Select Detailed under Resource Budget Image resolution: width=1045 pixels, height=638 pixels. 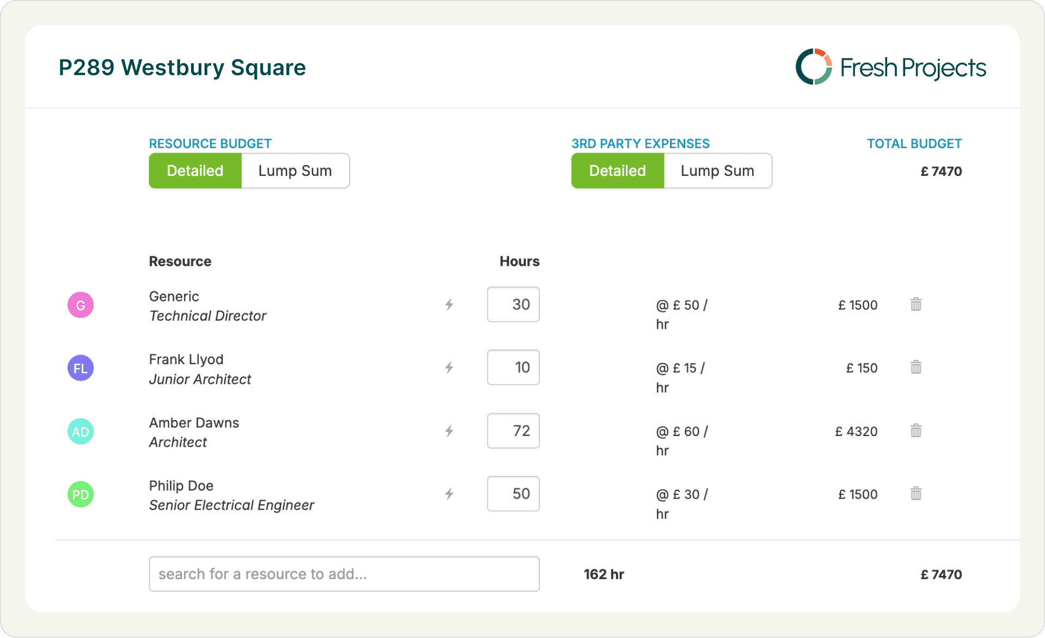coord(195,171)
